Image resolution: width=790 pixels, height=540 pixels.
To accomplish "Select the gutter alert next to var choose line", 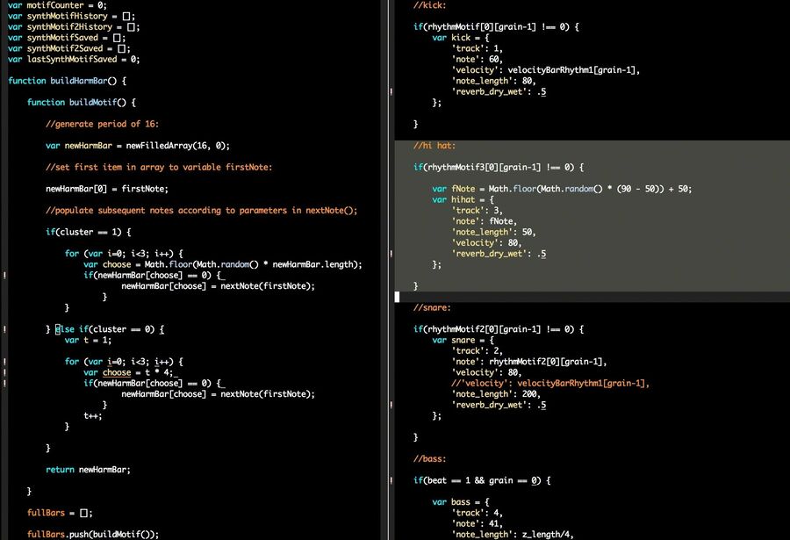I will tap(4, 372).
